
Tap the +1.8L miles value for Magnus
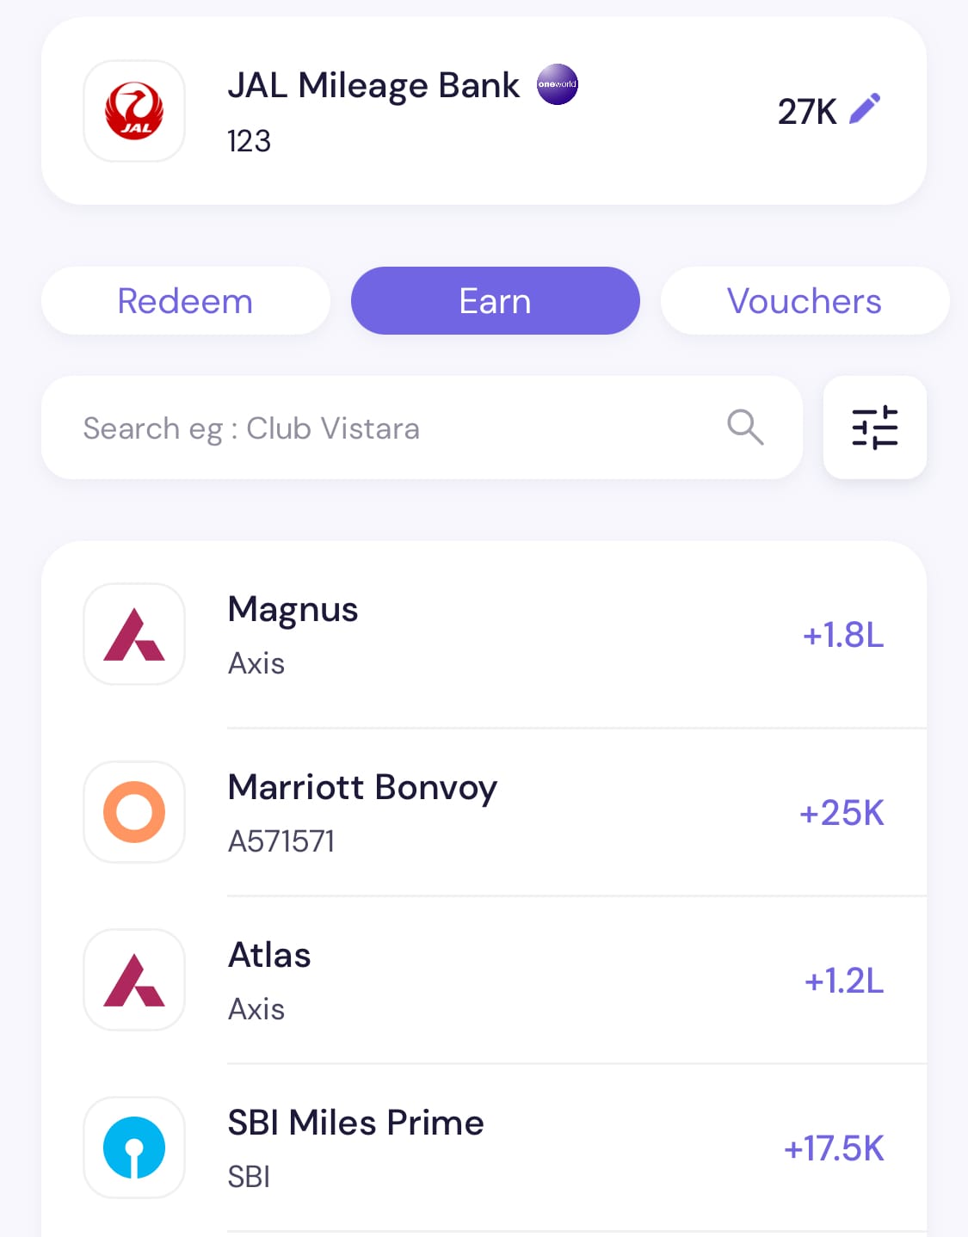click(x=842, y=635)
